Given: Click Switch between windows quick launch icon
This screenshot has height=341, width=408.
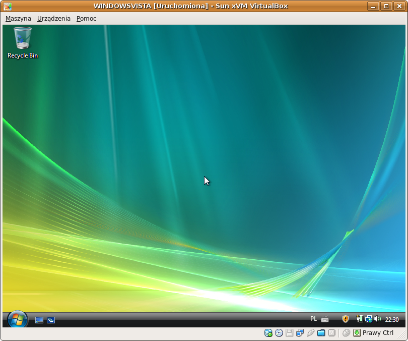Looking at the screenshot, I should click(x=51, y=320).
